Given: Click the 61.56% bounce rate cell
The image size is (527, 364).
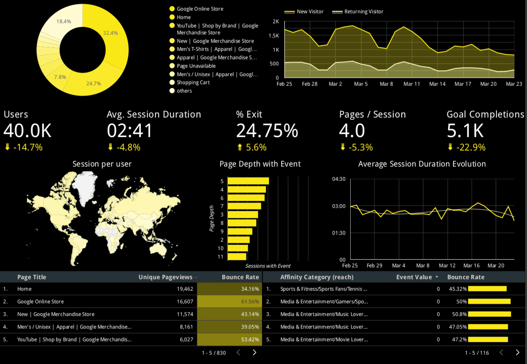Looking at the screenshot, I should (x=229, y=302).
